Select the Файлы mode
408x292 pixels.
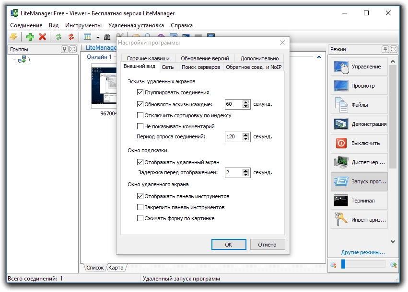(360, 105)
